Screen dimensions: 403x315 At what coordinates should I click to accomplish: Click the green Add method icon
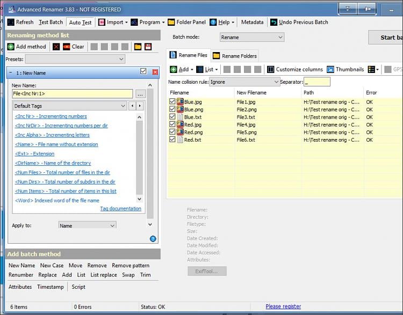click(x=11, y=47)
